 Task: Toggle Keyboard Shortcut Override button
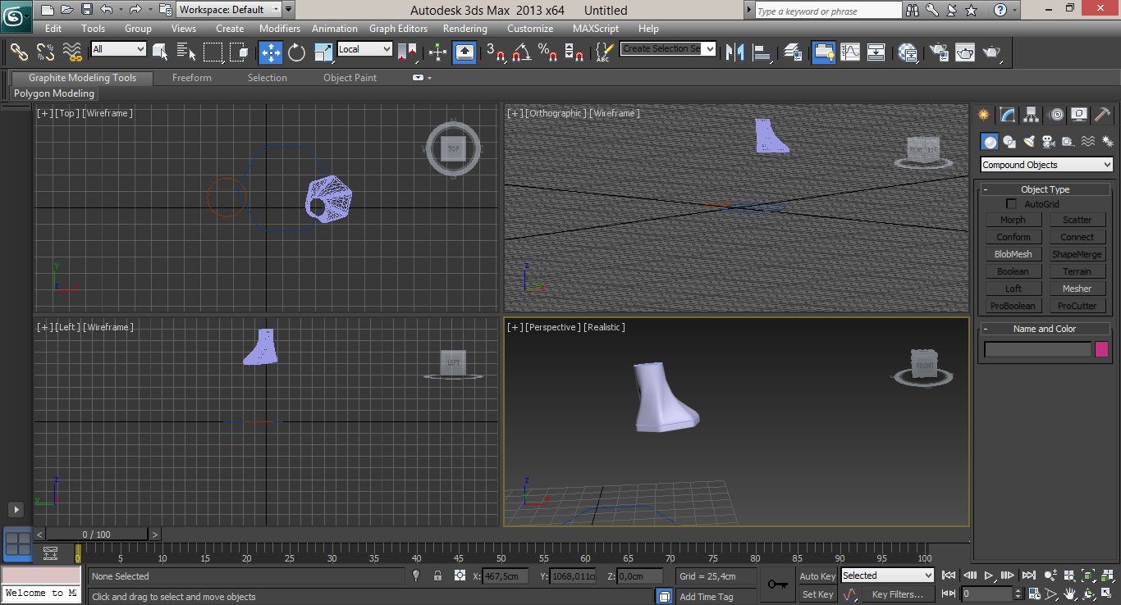click(464, 52)
